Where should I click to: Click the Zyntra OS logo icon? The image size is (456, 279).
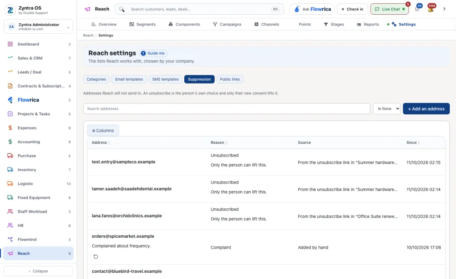point(10,10)
